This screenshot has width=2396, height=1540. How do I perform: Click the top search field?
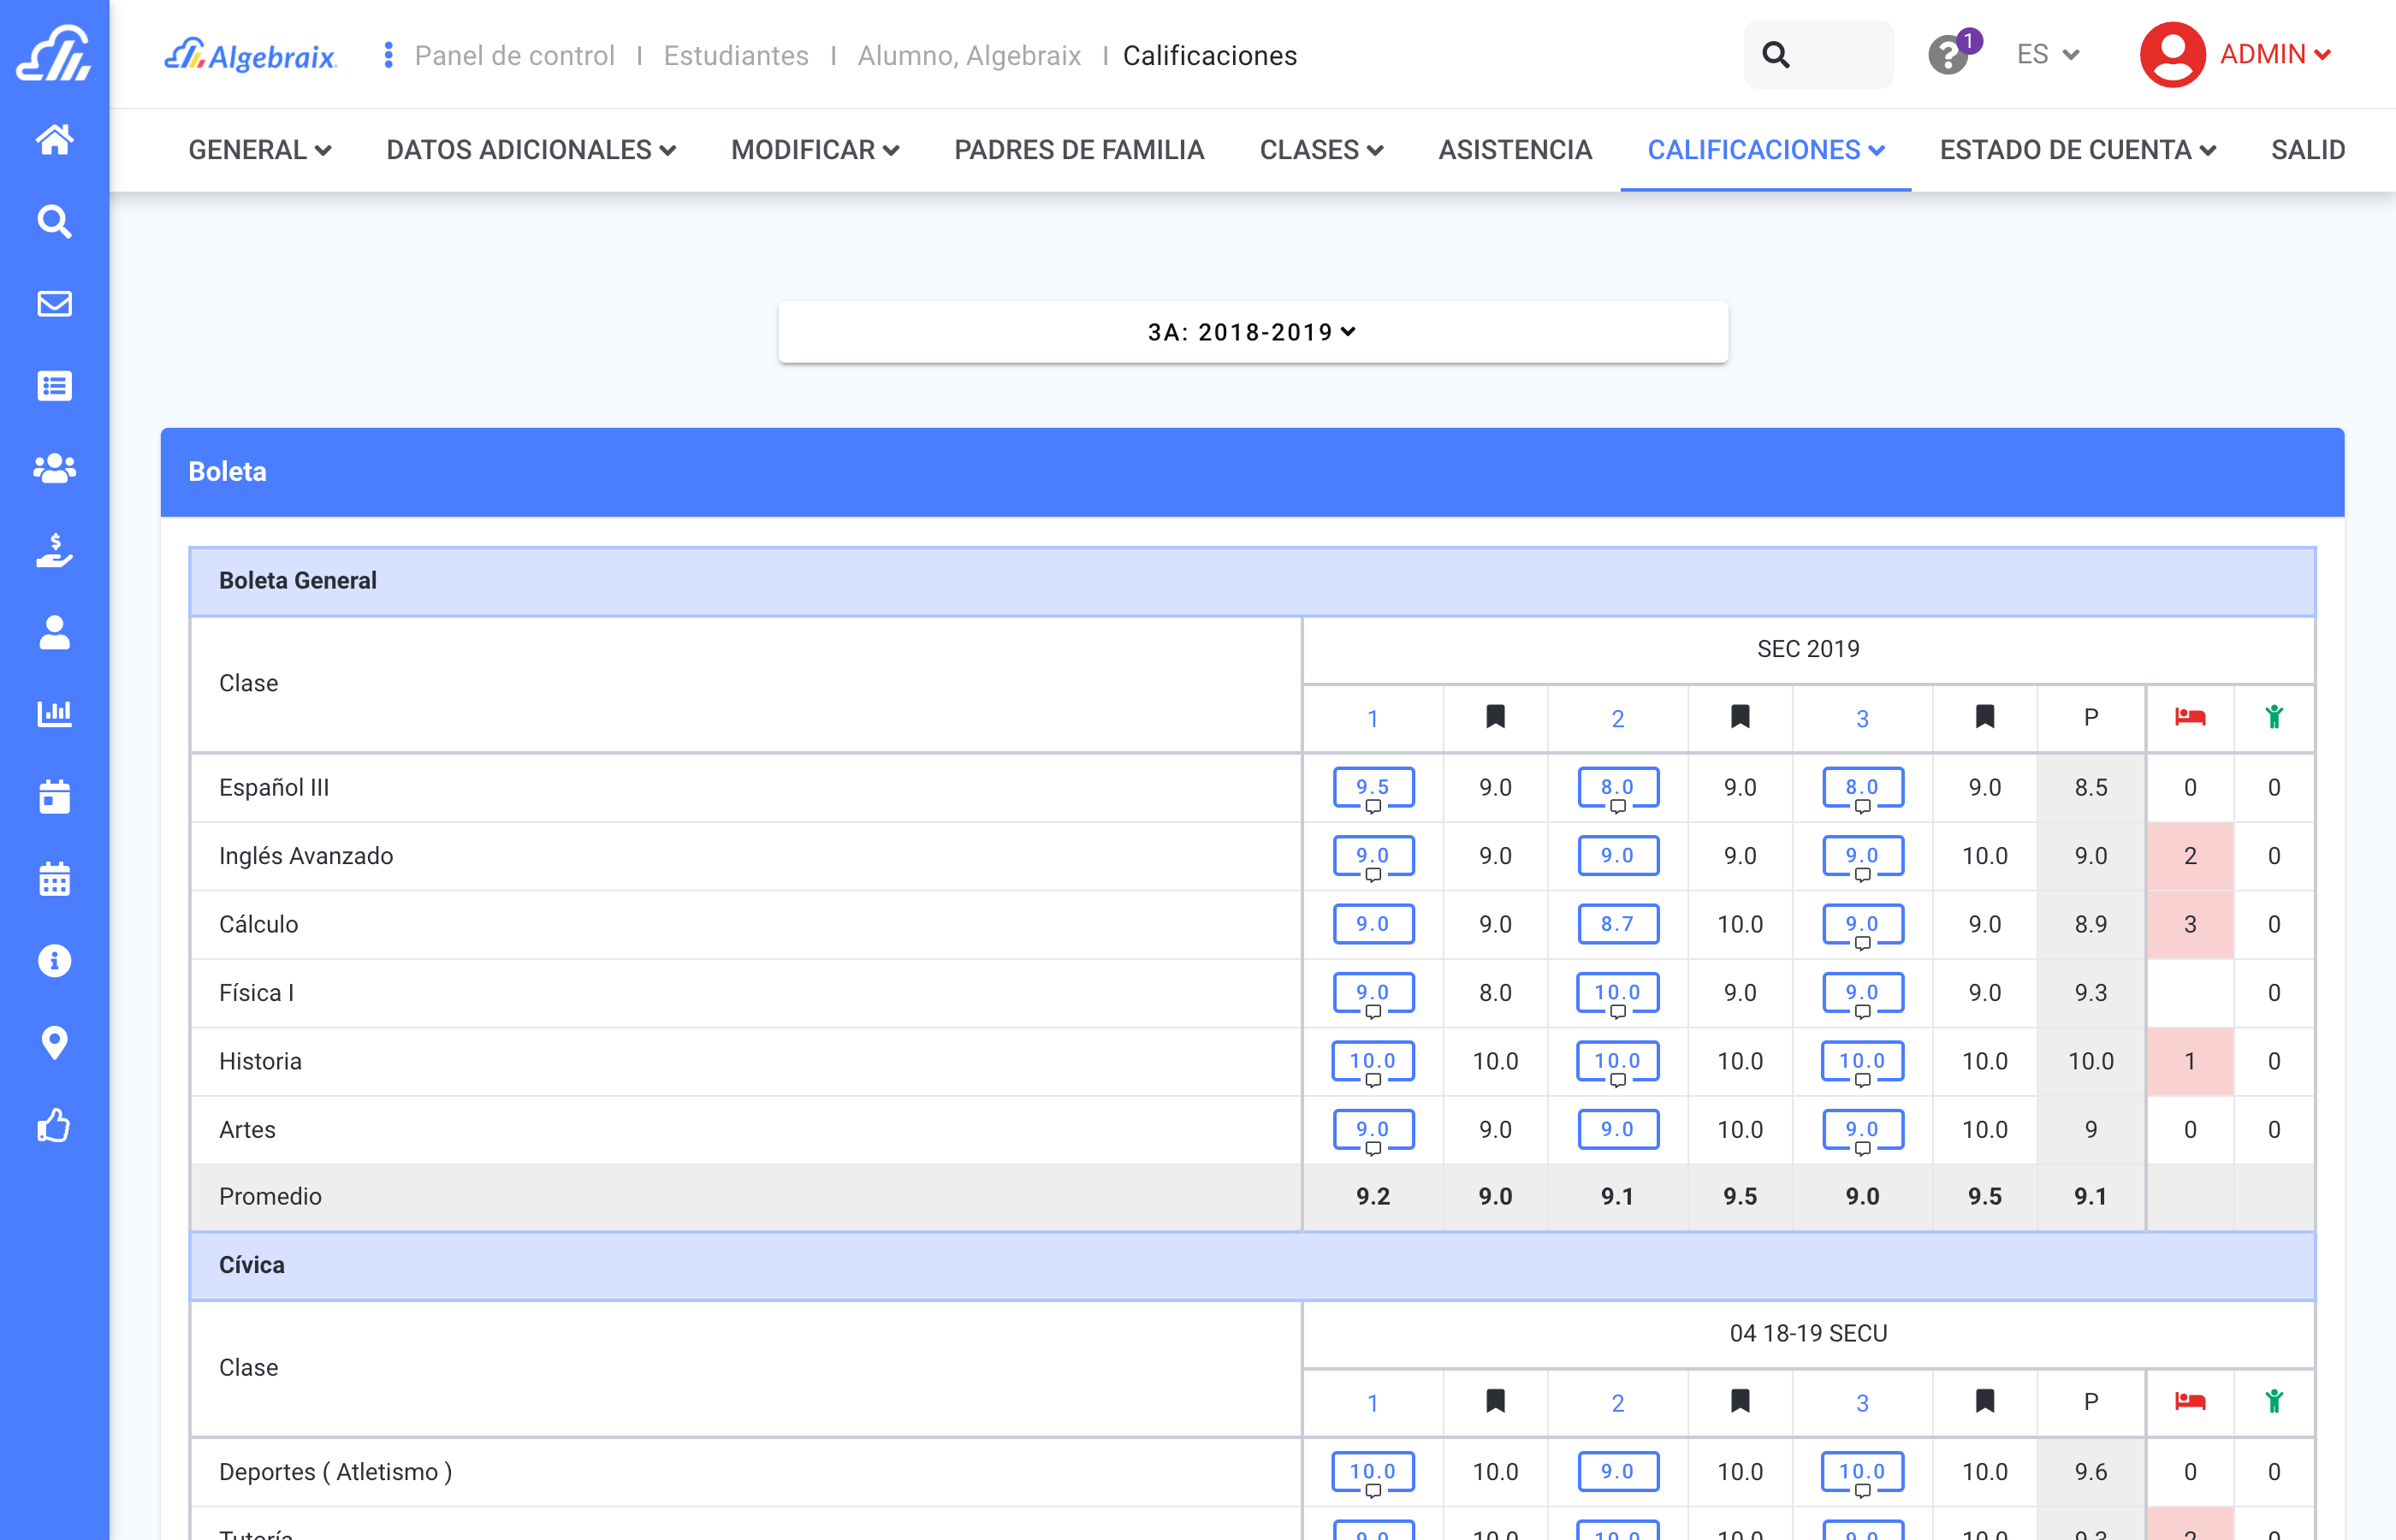click(x=1817, y=55)
